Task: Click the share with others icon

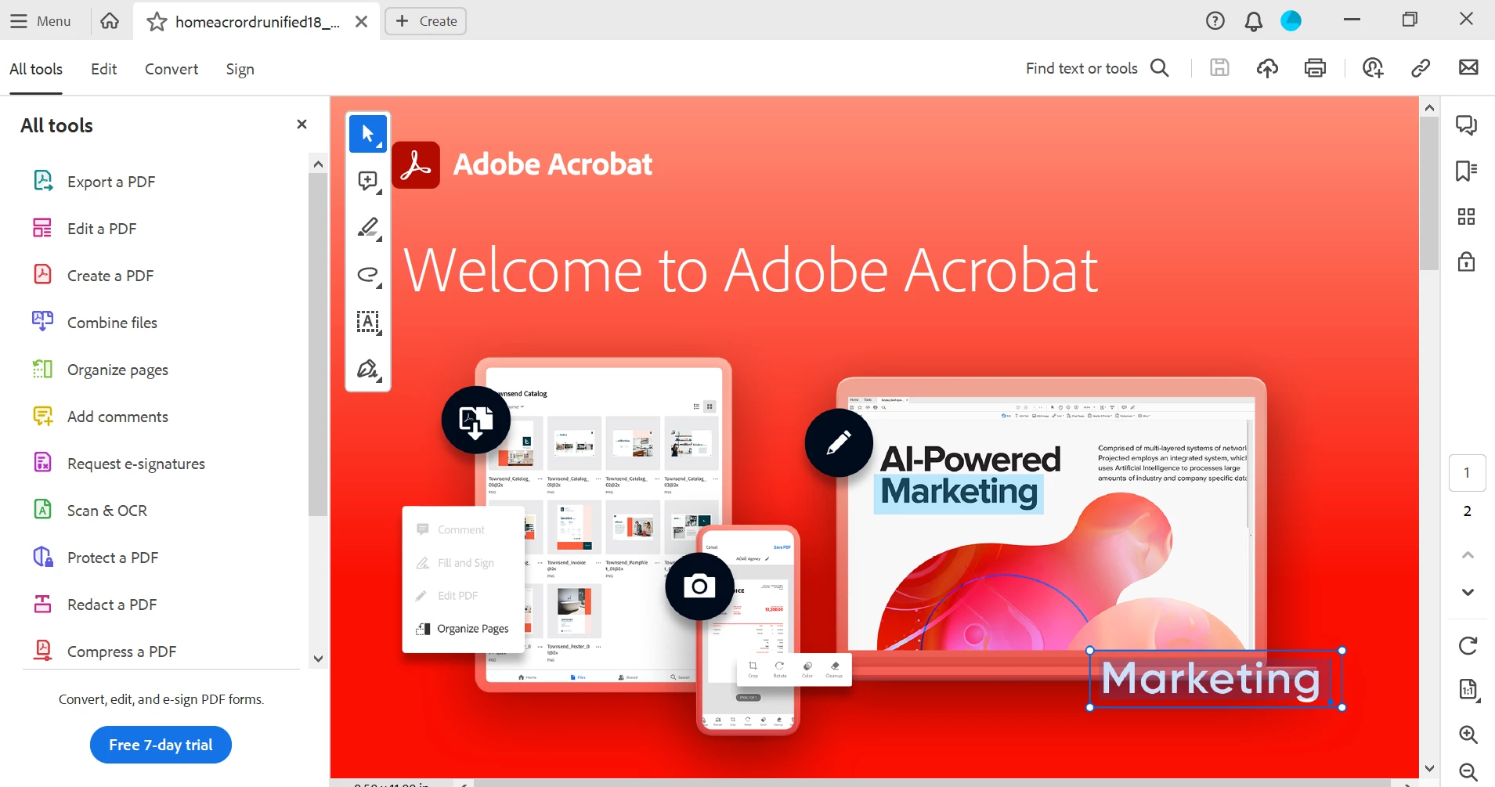Action: point(1373,68)
